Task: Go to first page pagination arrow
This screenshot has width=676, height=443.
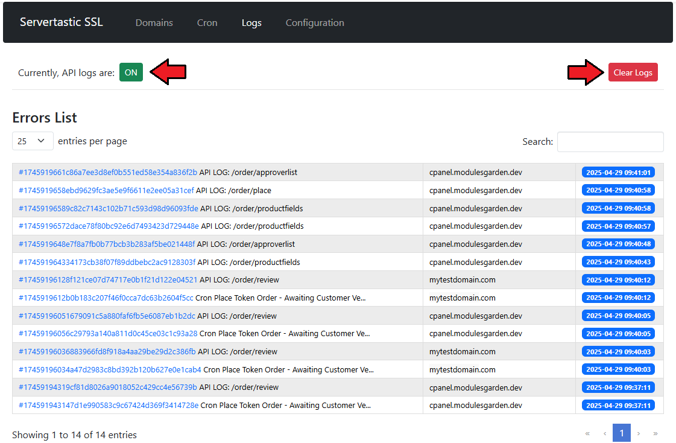Action: (587, 433)
